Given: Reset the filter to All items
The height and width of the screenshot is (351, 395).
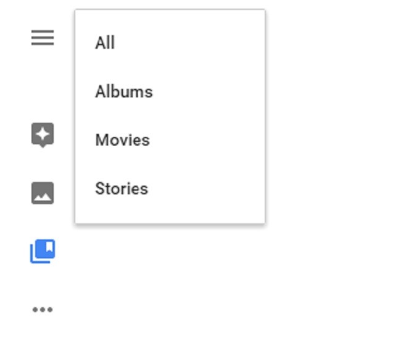Looking at the screenshot, I should point(170,43).
